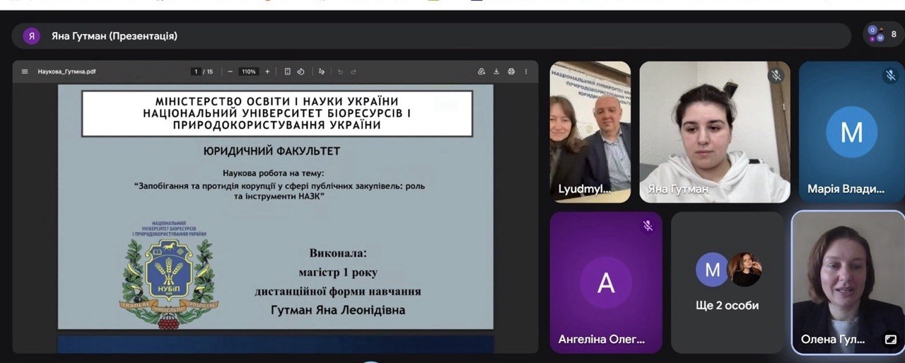Open the Ще 2 особи tile
This screenshot has width=905, height=363.
coord(727,282)
